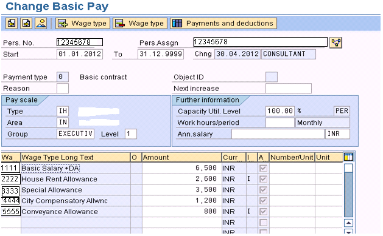Click the Object ID field
The image size is (383, 236).
point(272,76)
